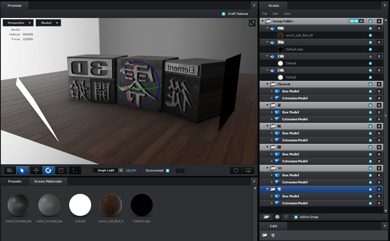Click the sphere material icon beside Add to Group
Viewport: 390px width, 241px height.
click(x=277, y=217)
